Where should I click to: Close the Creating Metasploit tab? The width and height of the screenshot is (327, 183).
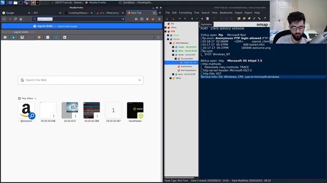click(91, 13)
